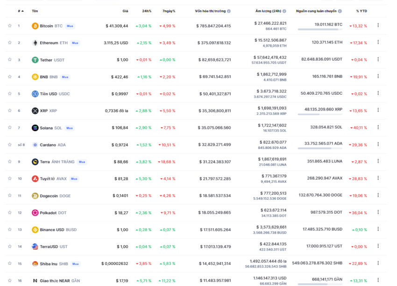Sort by 7ngày% column header
Viewport: 397px width, 286px height.
tap(169, 11)
